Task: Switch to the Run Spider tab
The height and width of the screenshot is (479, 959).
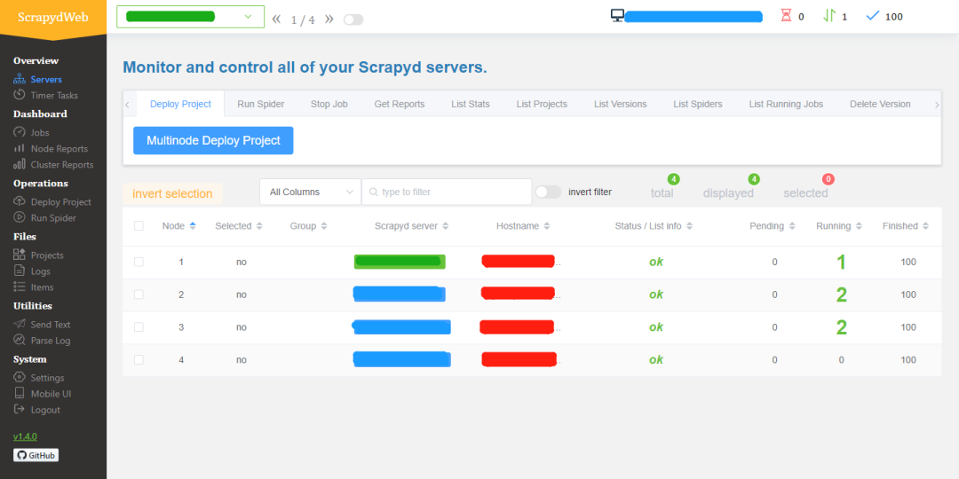Action: coord(261,104)
